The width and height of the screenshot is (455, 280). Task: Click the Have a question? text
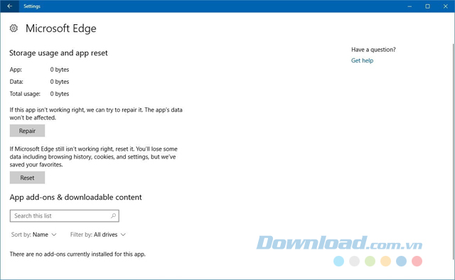point(373,50)
